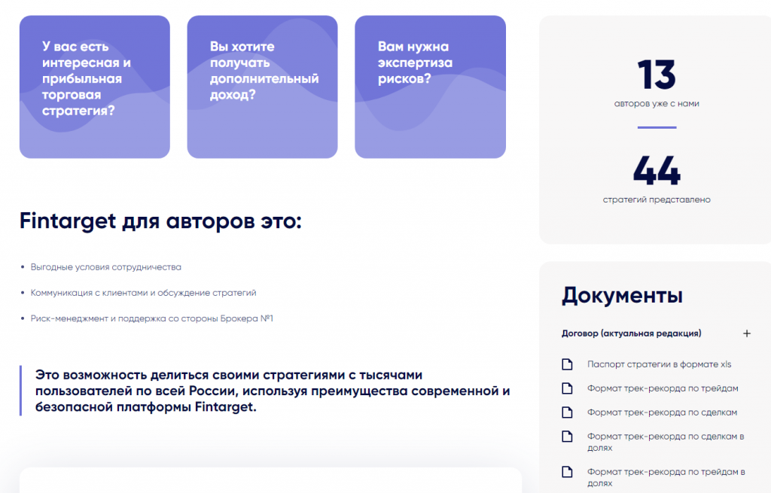The width and height of the screenshot is (771, 493).
Task: Click the number 13 authors counter
Action: click(x=657, y=75)
